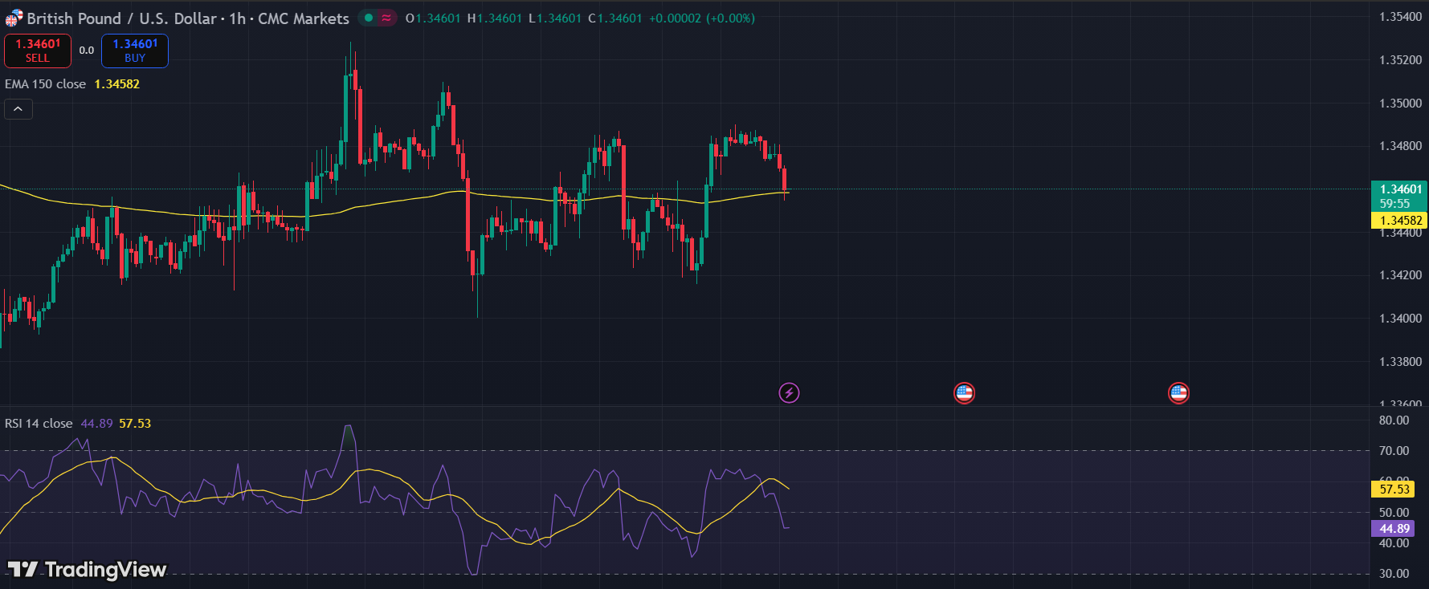Select the RSI 14 close indicator legend
1429x589 pixels.
[39, 424]
